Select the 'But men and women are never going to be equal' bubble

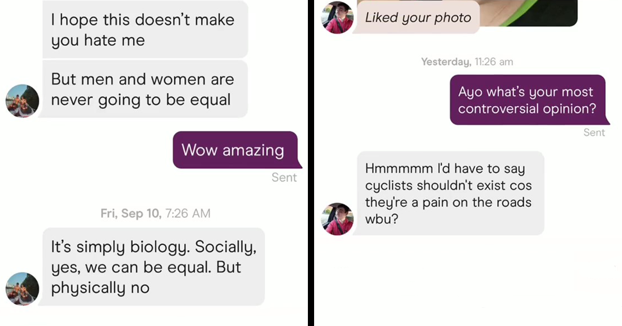[x=145, y=89]
